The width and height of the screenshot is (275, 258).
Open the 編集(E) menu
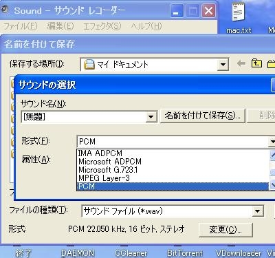60,26
